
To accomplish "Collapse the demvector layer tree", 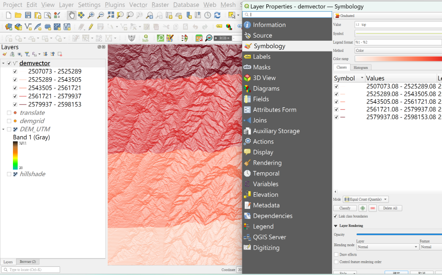I will pos(3,63).
